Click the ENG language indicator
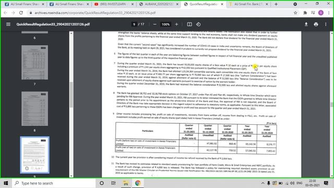Screen dimensions: 334x188 tap(299, 183)
